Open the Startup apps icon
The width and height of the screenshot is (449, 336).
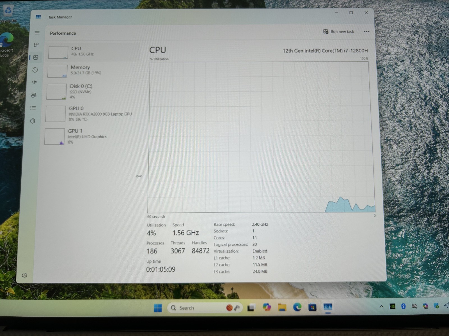(35, 82)
